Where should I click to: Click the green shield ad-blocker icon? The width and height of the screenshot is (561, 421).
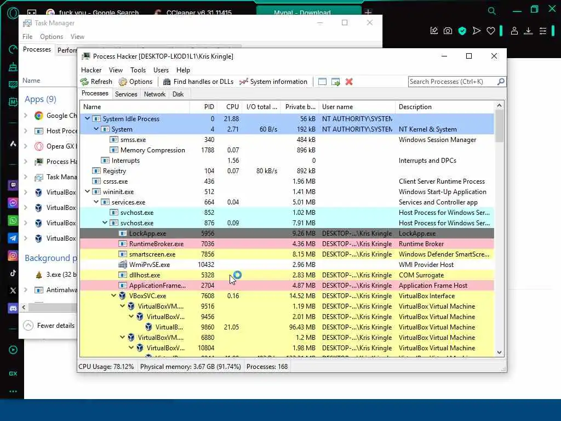pyautogui.click(x=462, y=31)
